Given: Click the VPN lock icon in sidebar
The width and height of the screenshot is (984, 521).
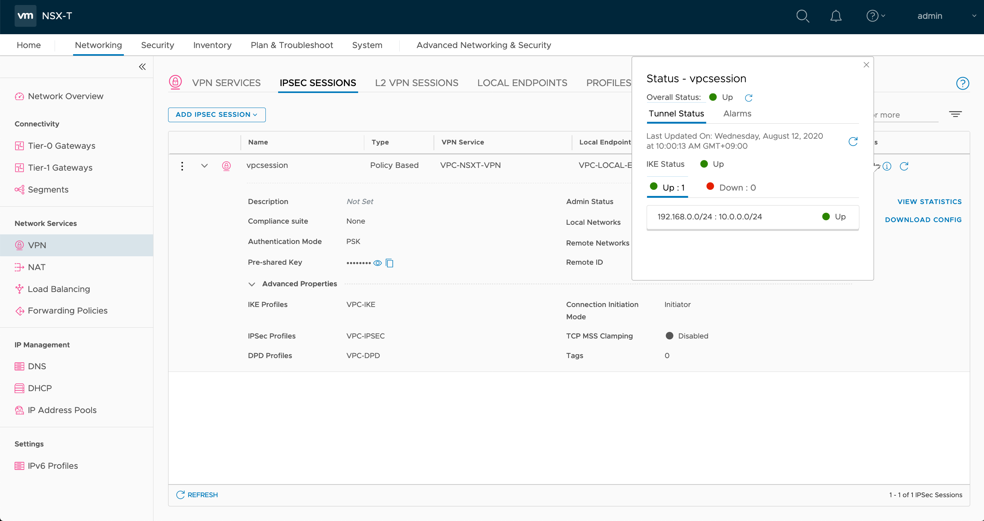Looking at the screenshot, I should 19,245.
